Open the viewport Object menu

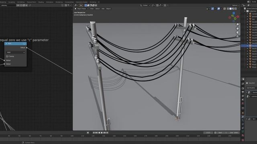(108, 9)
